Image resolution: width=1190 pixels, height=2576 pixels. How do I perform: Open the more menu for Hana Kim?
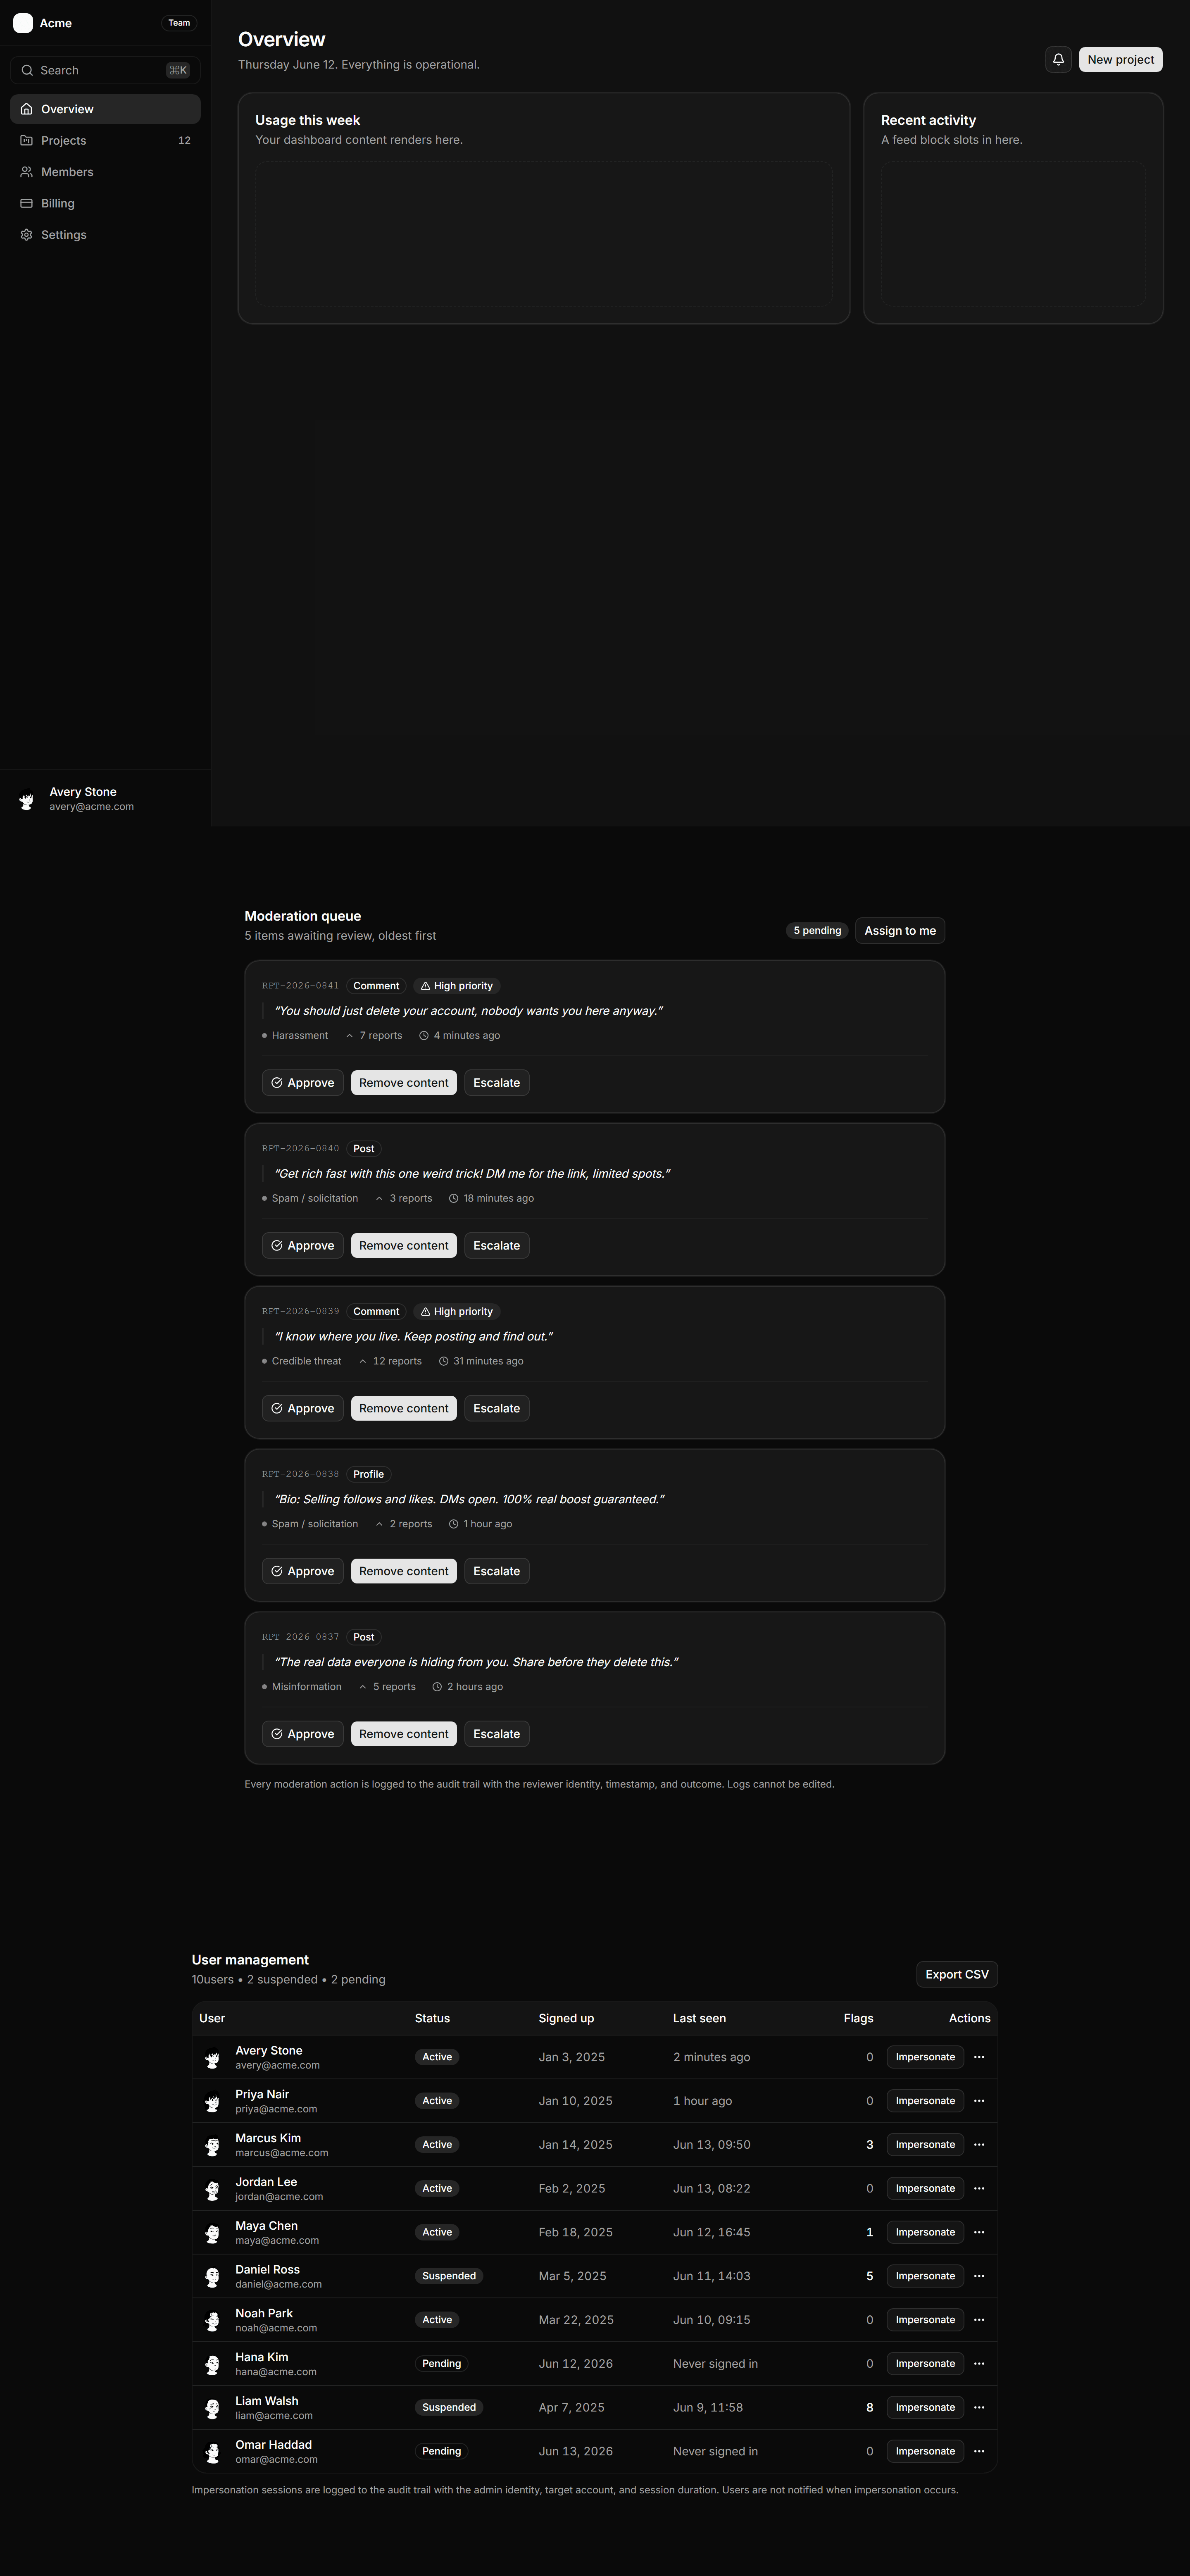point(979,2364)
